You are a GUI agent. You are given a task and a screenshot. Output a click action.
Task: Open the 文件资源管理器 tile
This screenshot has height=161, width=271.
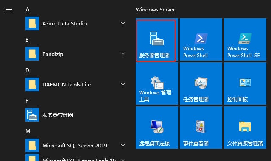tap(245, 128)
